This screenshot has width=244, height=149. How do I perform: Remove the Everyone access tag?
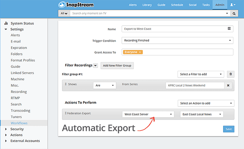pyautogui.click(x=140, y=52)
